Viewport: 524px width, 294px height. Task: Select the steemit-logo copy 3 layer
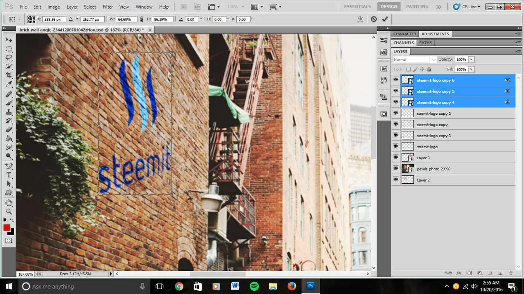453,136
